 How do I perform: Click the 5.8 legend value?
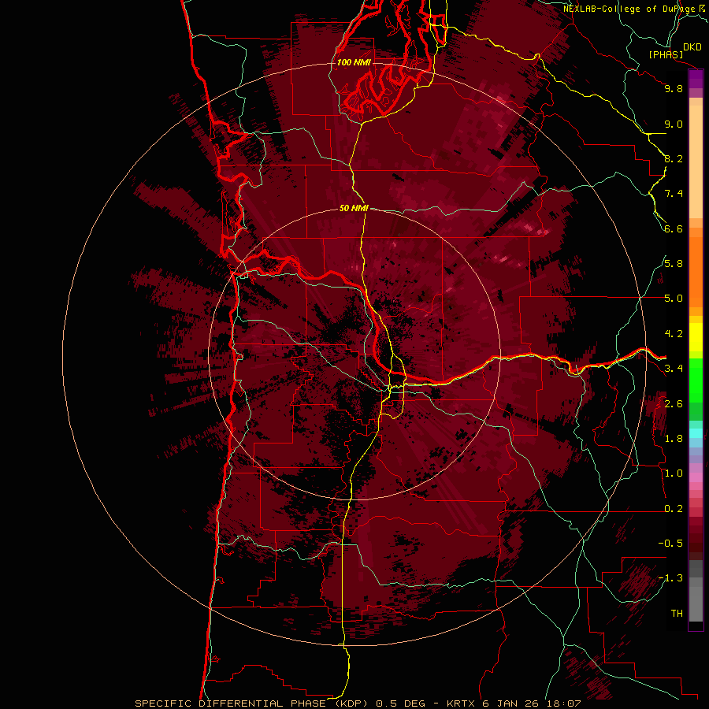click(674, 264)
